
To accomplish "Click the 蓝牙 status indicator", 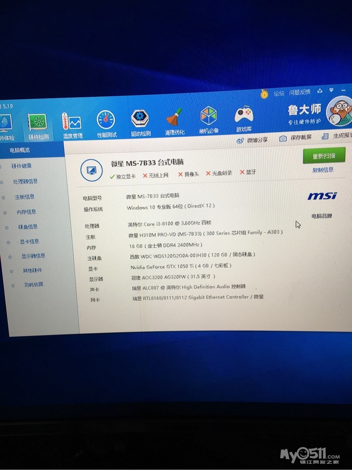I will [248, 172].
